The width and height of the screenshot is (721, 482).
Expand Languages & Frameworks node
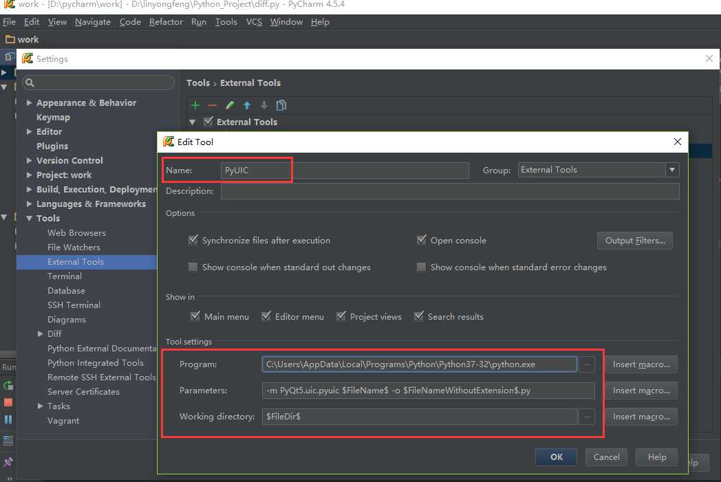29,204
